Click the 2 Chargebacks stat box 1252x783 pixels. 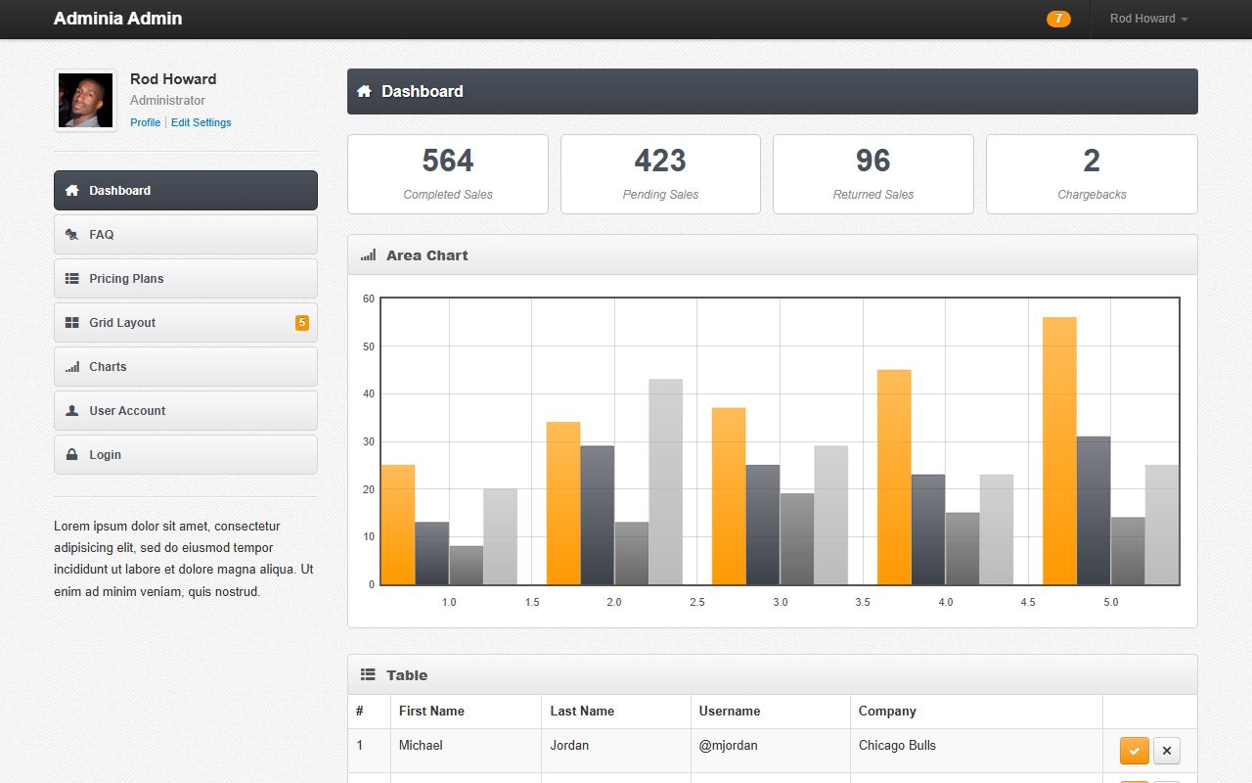click(x=1092, y=174)
